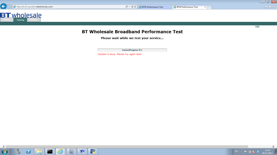277x155 pixels.
Task: Click Show Desktop strip at taskbar end
Action: pyautogui.click(x=276, y=152)
